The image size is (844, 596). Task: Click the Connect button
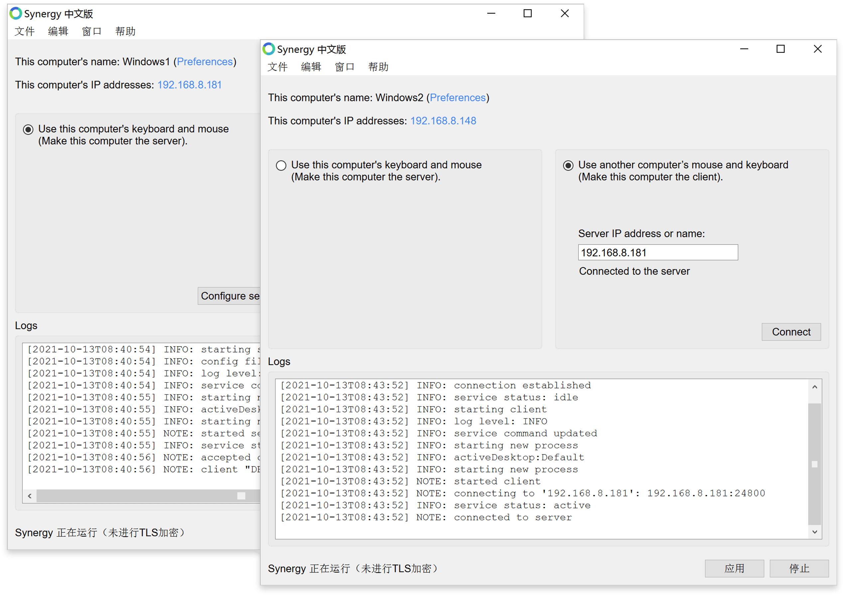click(x=791, y=332)
